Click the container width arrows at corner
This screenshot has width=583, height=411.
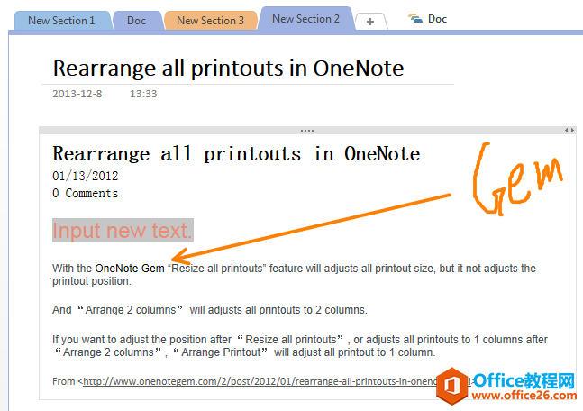[x=569, y=130]
